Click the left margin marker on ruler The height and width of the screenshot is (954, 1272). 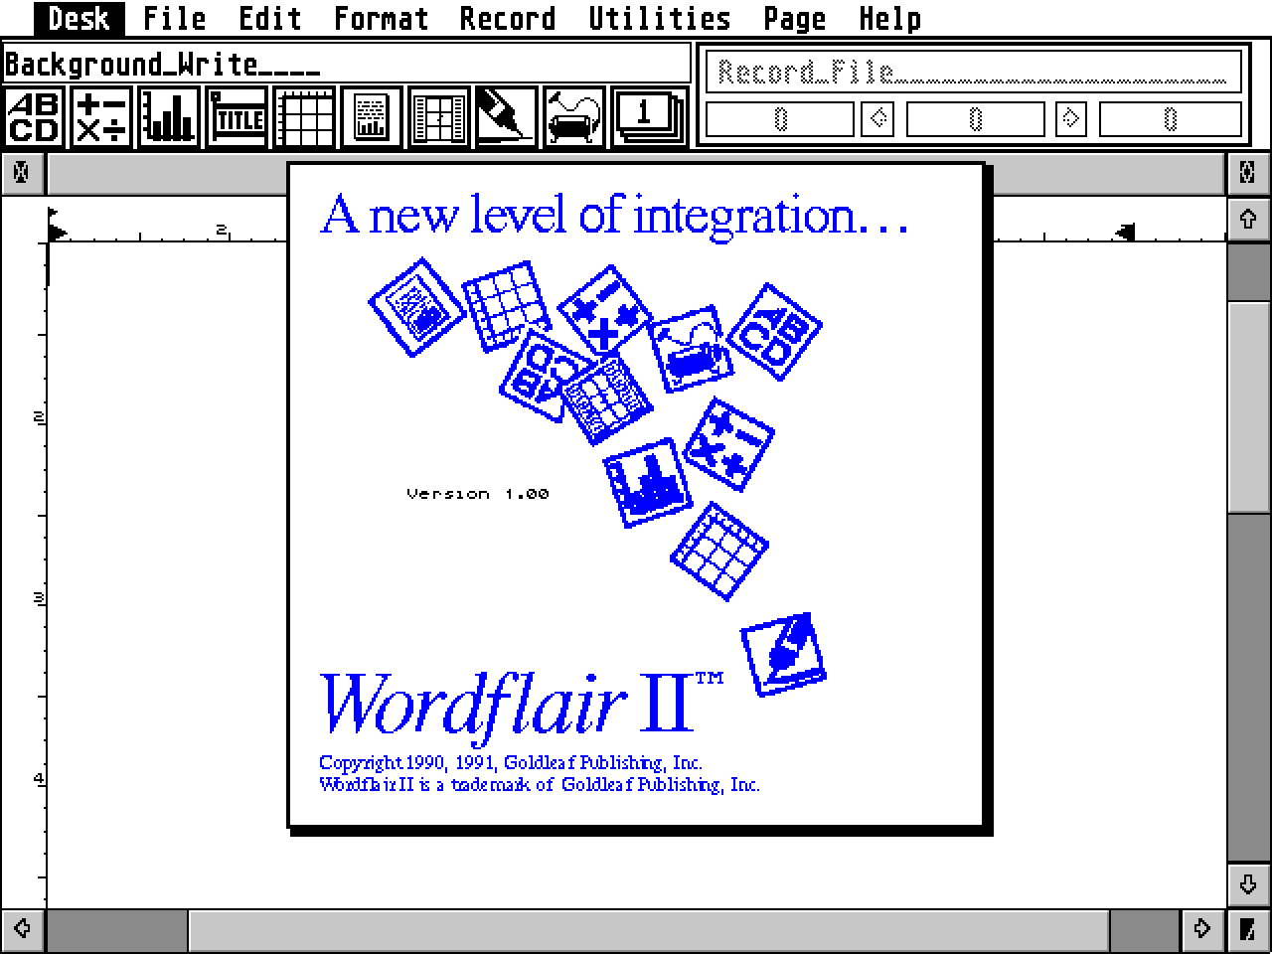point(57,233)
